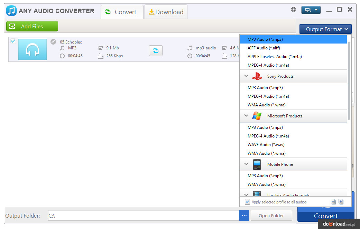This screenshot has height=229, width=360.
Task: Click the headphones thumbnail of 05 Echoplex
Action: [33, 49]
